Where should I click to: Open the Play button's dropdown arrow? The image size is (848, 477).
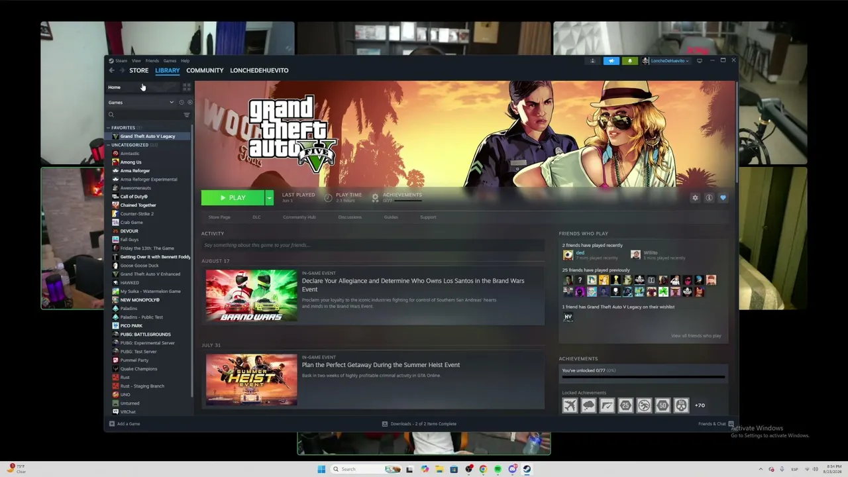269,197
